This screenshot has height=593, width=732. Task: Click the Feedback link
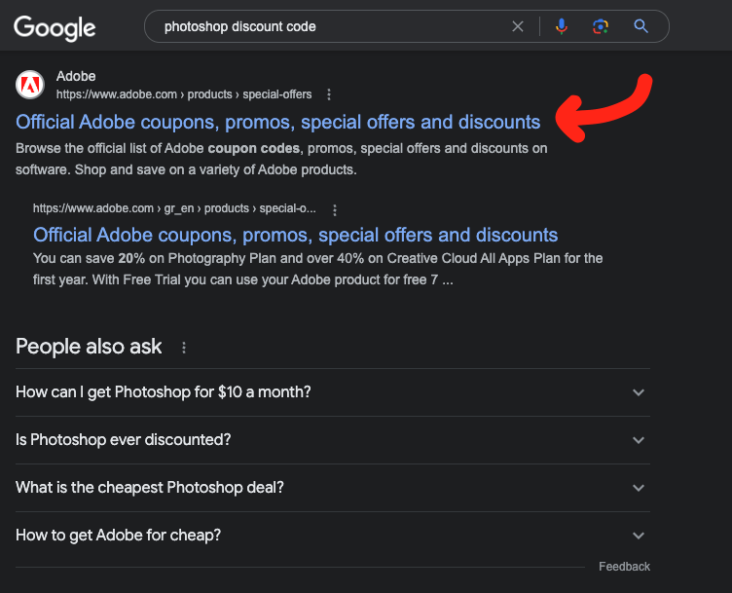tap(624, 567)
